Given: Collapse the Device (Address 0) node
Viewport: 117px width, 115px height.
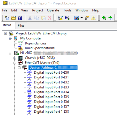Looking at the screenshot, I should click(x=19, y=68).
